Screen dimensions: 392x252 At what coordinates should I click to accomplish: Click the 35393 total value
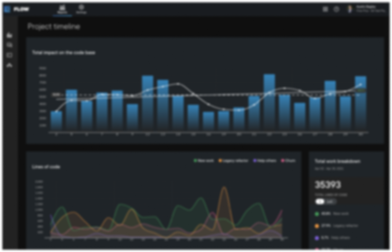(x=328, y=185)
